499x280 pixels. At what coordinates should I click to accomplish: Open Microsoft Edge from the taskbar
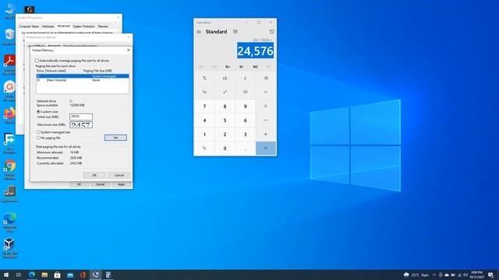coord(32,275)
